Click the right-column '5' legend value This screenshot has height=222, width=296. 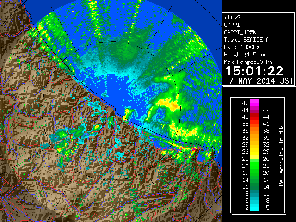click(x=267, y=208)
